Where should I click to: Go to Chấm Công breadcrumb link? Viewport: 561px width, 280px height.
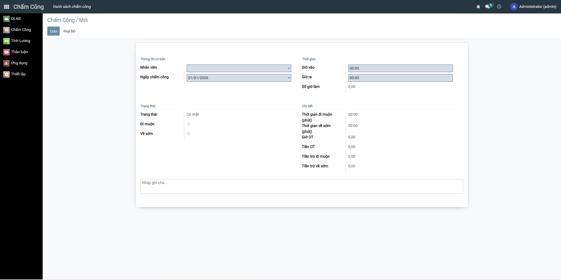[61, 20]
